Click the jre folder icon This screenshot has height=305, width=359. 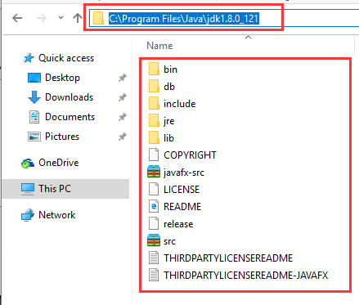pos(154,120)
